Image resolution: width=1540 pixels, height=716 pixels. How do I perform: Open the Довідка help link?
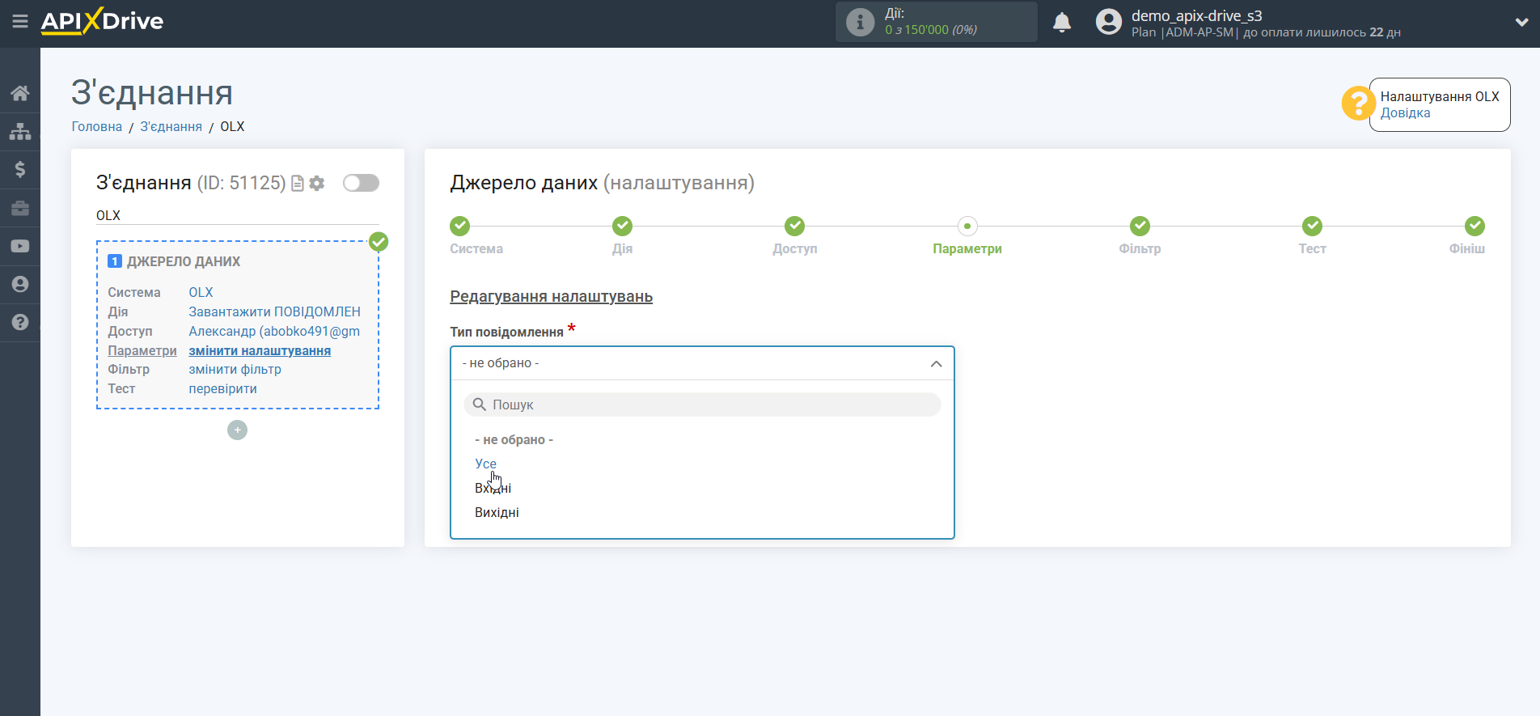pyautogui.click(x=1405, y=113)
